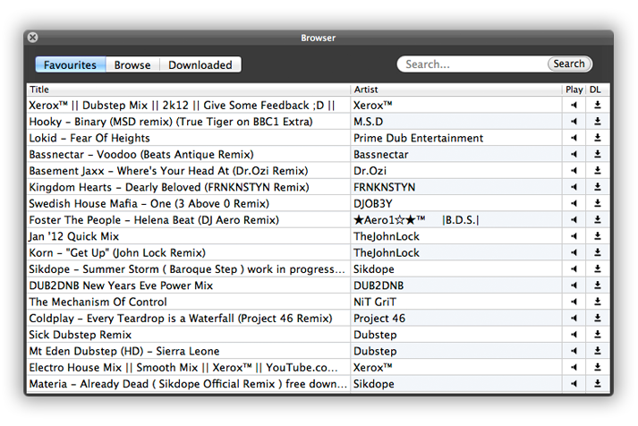Download Swedish House Mafia – One remix

click(x=598, y=204)
